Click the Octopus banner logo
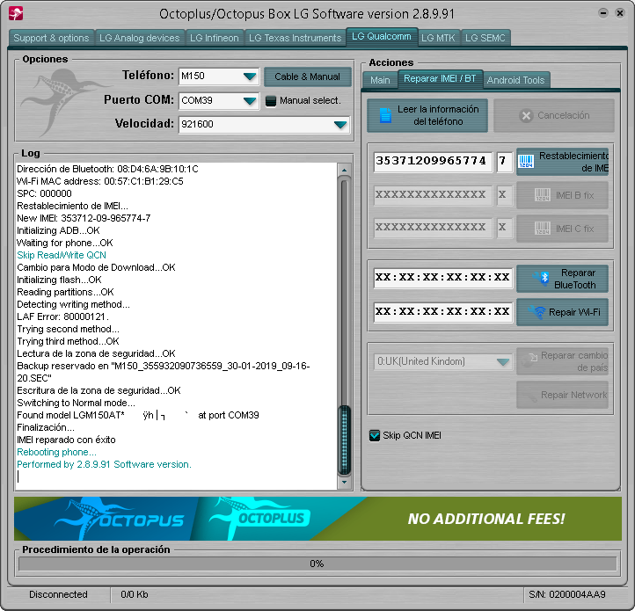 pos(119,519)
